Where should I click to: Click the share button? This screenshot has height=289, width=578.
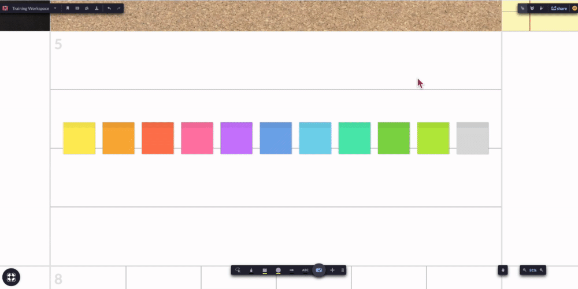coord(559,8)
